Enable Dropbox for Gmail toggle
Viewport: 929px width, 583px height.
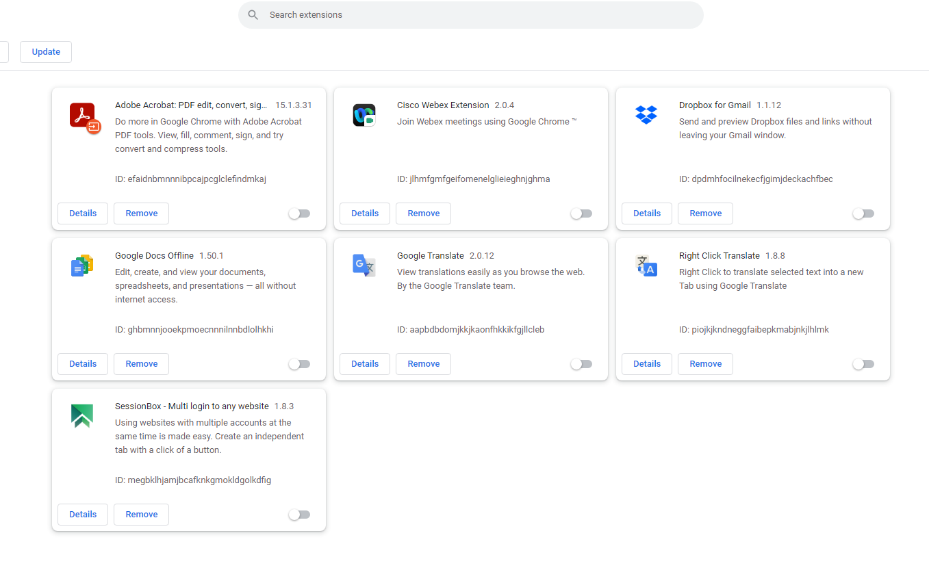(x=863, y=213)
